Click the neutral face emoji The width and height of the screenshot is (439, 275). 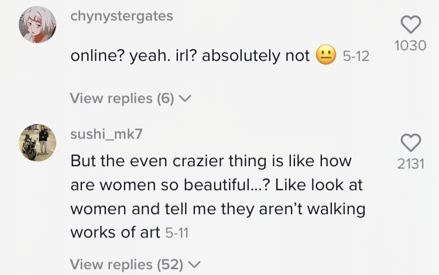[x=325, y=56]
